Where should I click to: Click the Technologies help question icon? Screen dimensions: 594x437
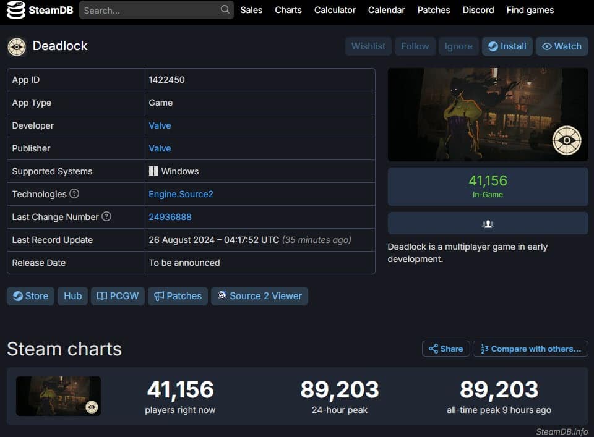pos(74,193)
